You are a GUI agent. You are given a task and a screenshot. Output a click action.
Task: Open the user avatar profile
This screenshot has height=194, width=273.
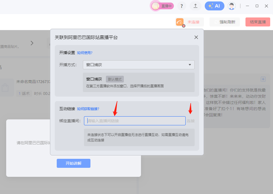pos(232,6)
